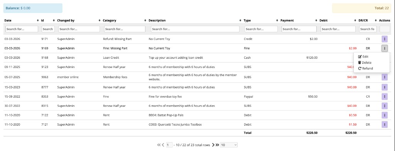Choose Delete from the actions popup
This screenshot has height=151, width=395.
365,63
